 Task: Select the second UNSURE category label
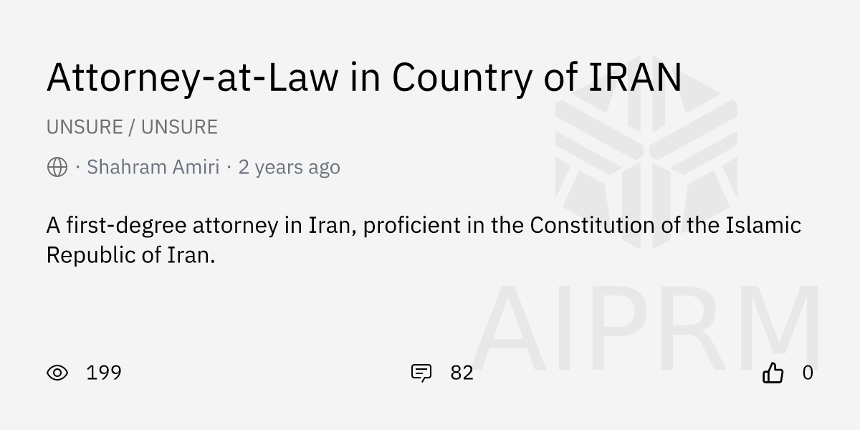point(179,126)
